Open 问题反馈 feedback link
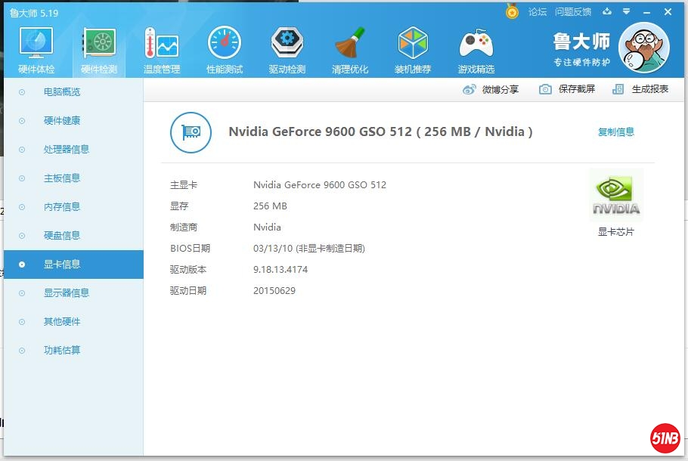The width and height of the screenshot is (688, 461). [573, 12]
